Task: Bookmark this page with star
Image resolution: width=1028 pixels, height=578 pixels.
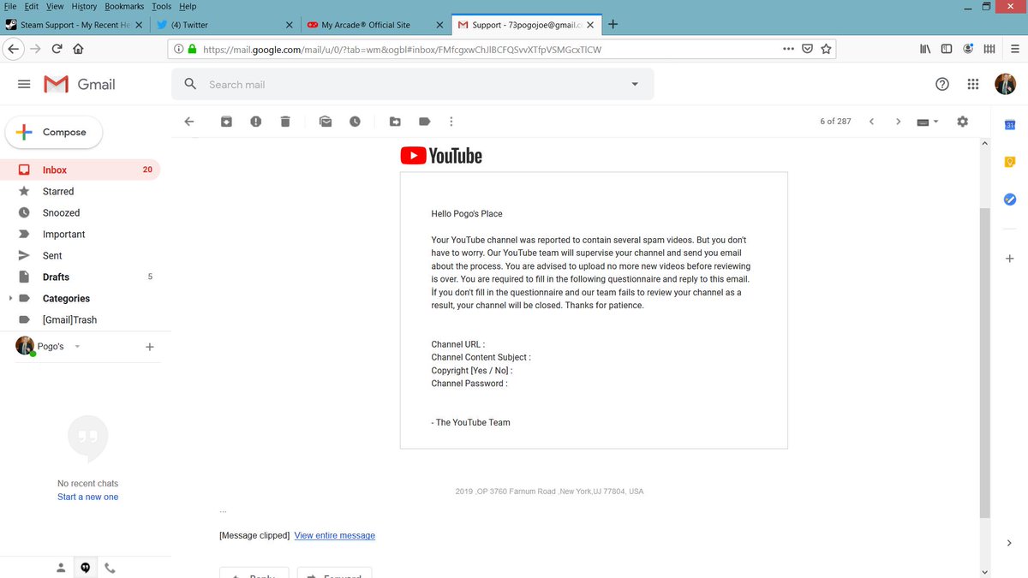Action: click(826, 49)
